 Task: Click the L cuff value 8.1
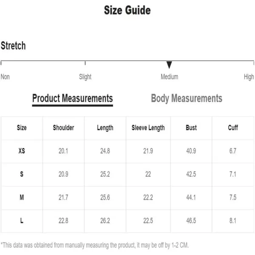pos(233,221)
